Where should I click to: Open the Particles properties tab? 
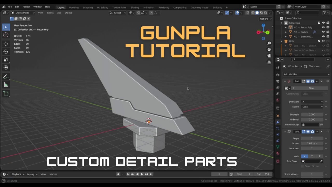tap(278, 128)
